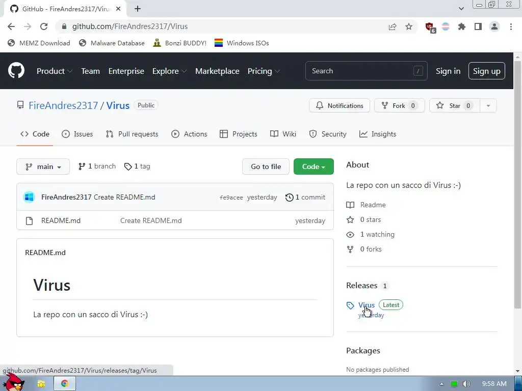Switch to the Wiki tab
522x391 pixels.
tap(283, 134)
